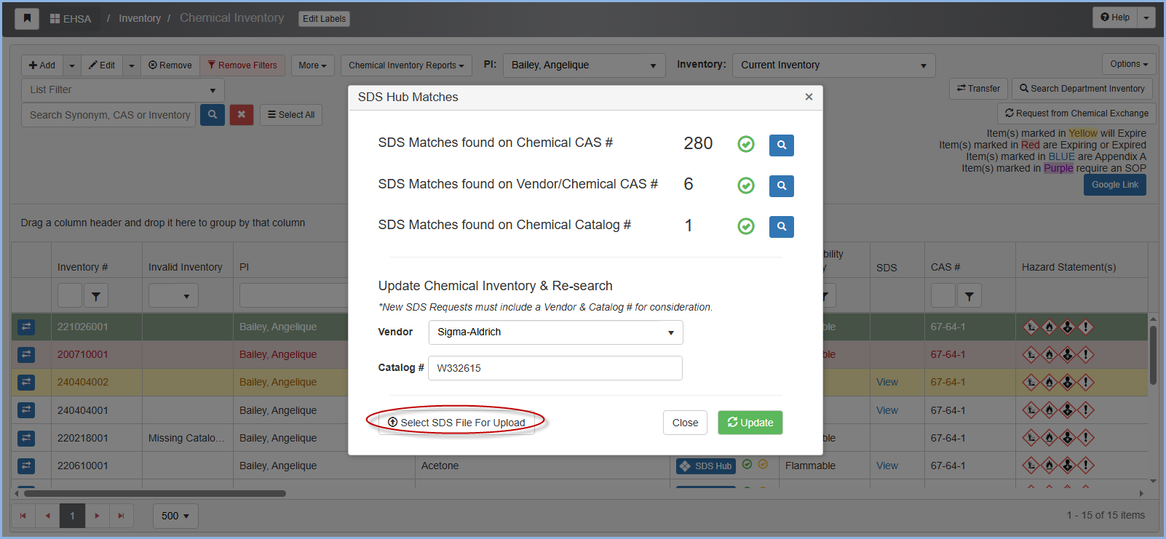Viewport: 1166px width, 539px height.
Task: Click green check circle for Vendor/Chemical CAS # matches
Action: [746, 185]
